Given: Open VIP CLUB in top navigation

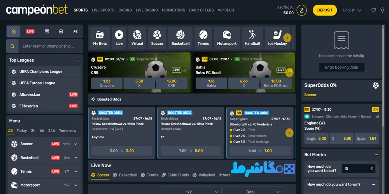Looking at the screenshot, I should click(x=226, y=10).
